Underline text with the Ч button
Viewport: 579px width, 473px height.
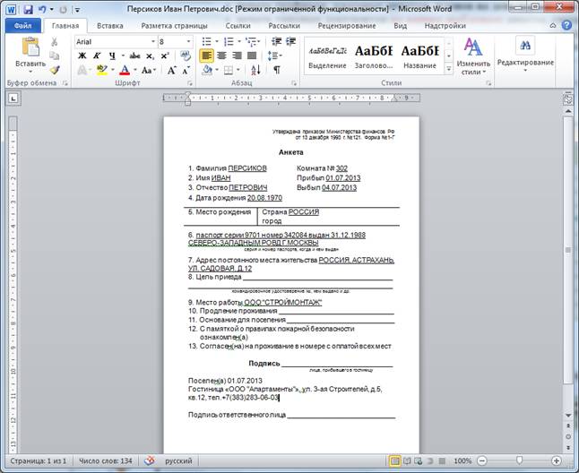108,56
